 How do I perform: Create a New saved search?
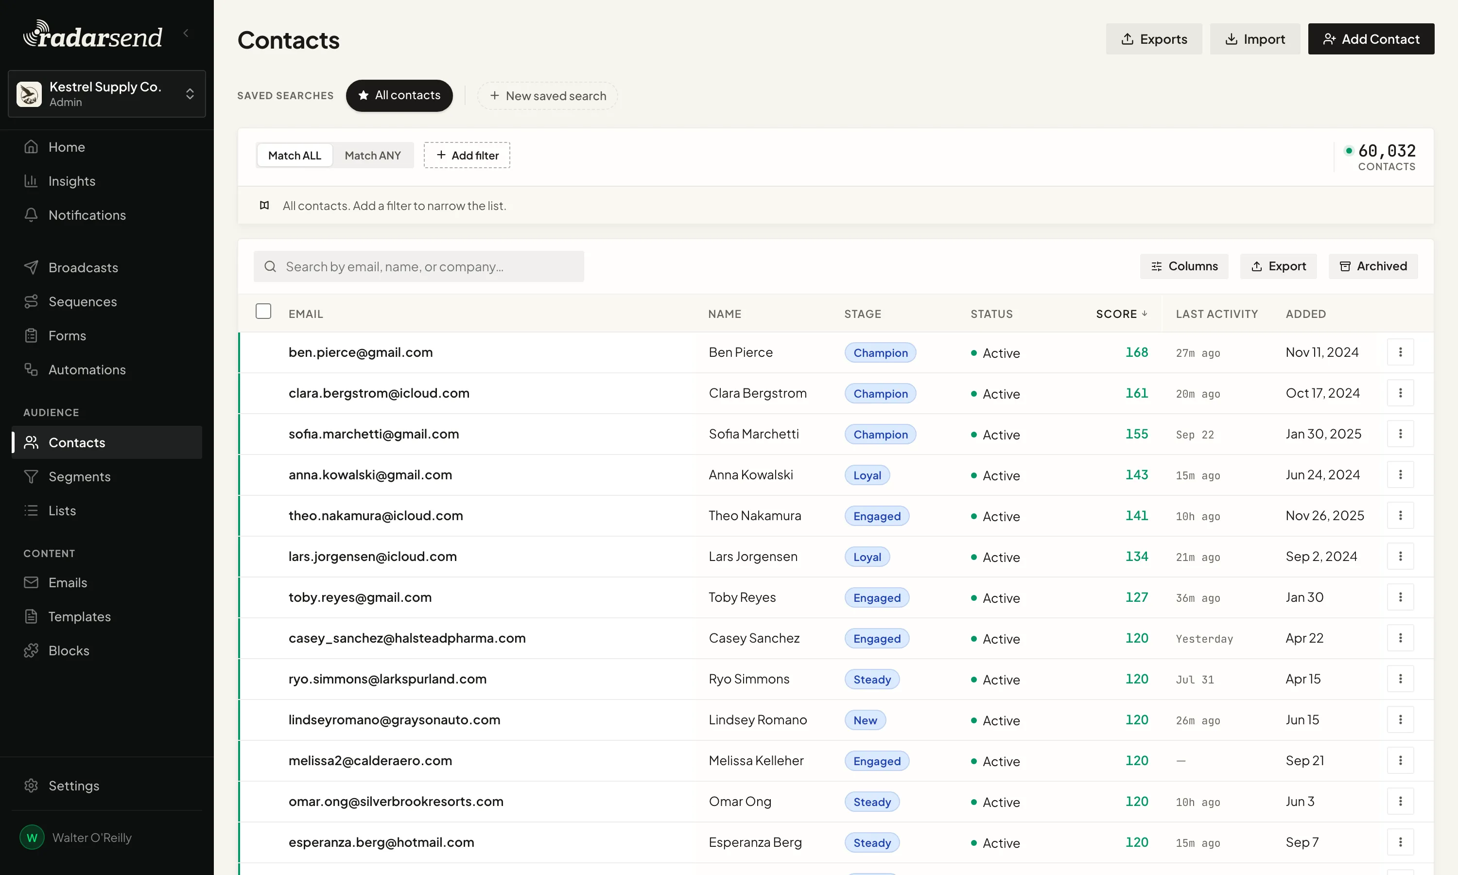[548, 95]
